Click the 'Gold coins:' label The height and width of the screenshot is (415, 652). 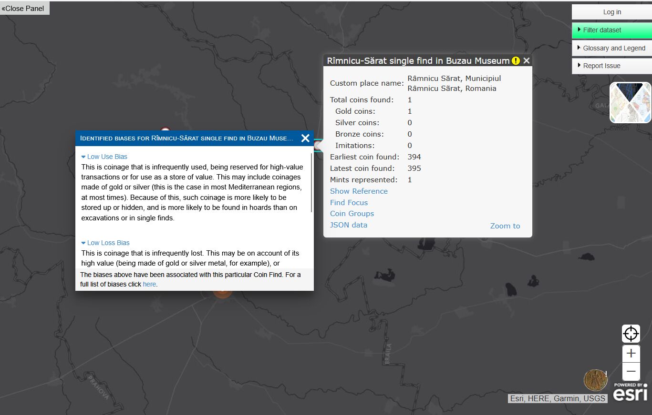pyautogui.click(x=355, y=111)
